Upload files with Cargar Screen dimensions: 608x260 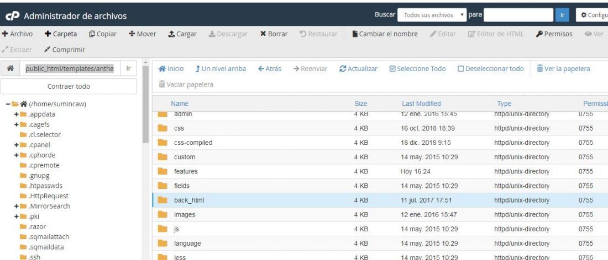(x=182, y=34)
